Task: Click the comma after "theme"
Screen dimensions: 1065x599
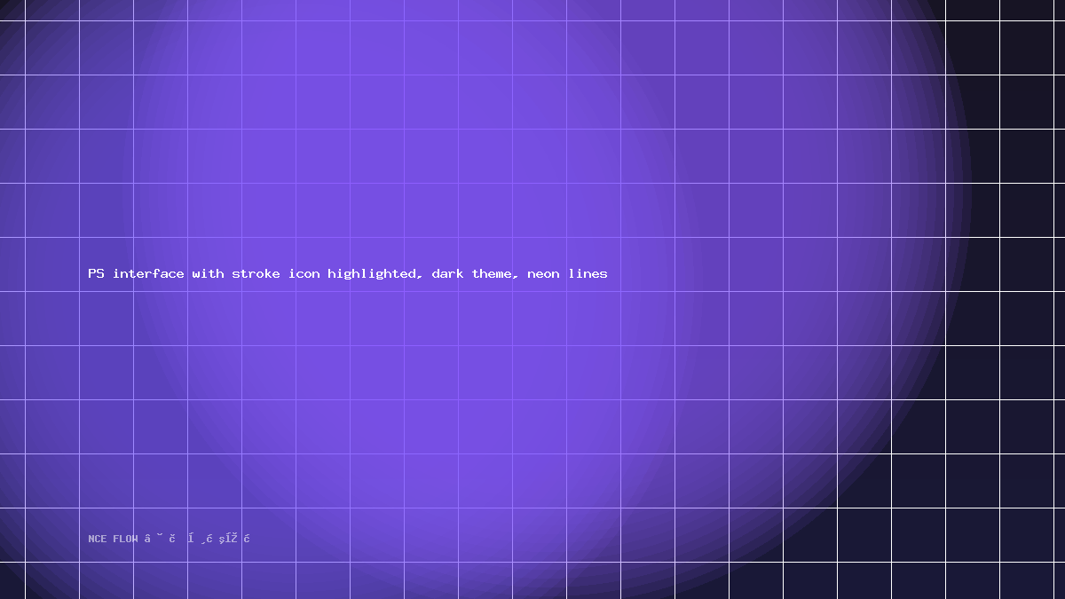Action: coord(515,277)
